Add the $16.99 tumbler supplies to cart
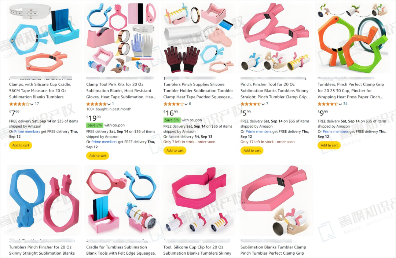The image size is (396, 258). pos(175,150)
